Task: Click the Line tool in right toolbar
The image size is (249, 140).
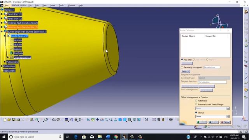Action: tap(246, 78)
